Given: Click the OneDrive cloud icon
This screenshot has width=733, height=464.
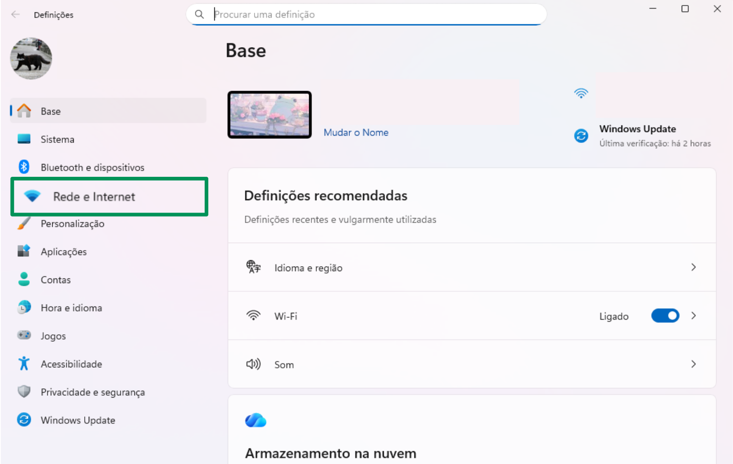Looking at the screenshot, I should [x=255, y=420].
